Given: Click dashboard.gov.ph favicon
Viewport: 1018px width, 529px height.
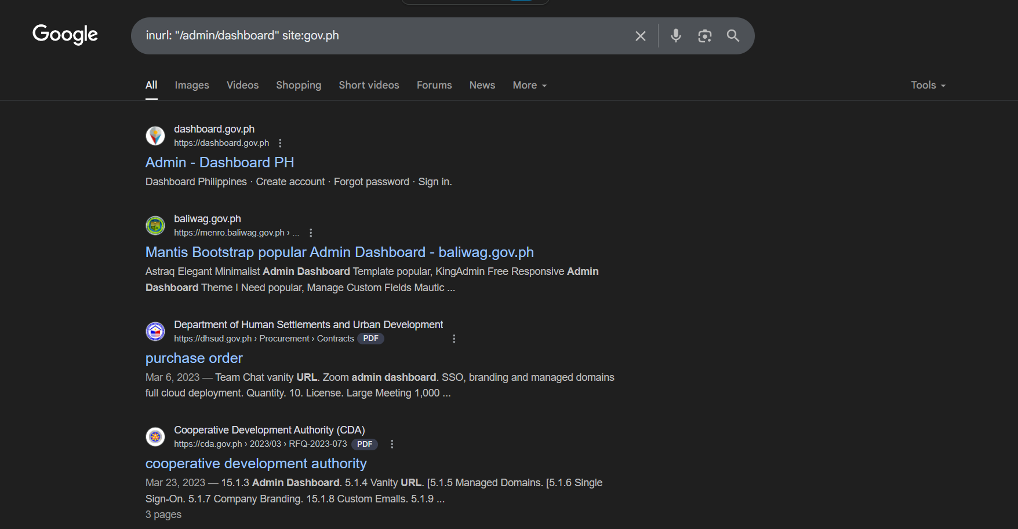Looking at the screenshot, I should coord(155,136).
